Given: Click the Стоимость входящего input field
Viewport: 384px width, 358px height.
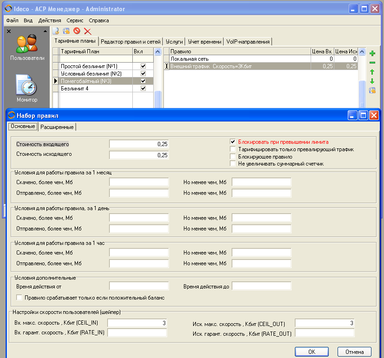Looking at the screenshot, I should click(139, 144).
